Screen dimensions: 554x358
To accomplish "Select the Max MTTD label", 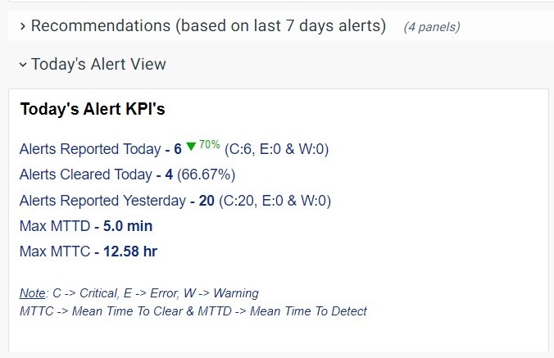I will click(x=55, y=226).
